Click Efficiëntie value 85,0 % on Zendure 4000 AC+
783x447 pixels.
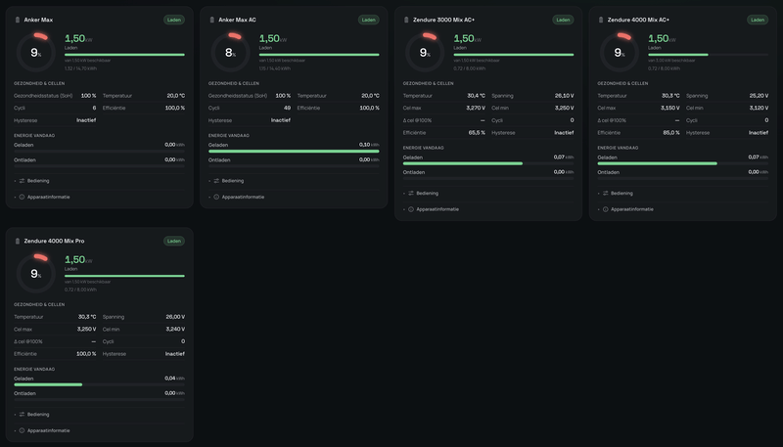tap(671, 133)
